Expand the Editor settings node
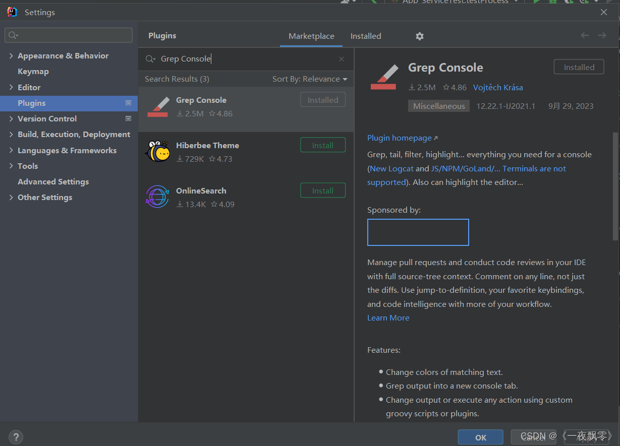The height and width of the screenshot is (446, 620). coord(11,87)
